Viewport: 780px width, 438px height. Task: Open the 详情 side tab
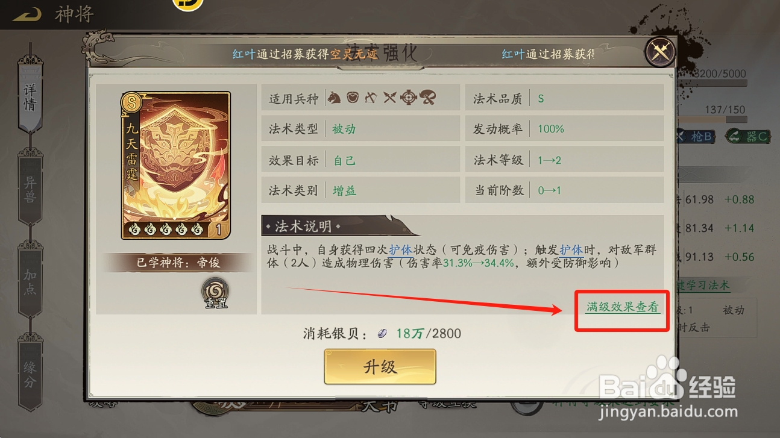(x=30, y=96)
